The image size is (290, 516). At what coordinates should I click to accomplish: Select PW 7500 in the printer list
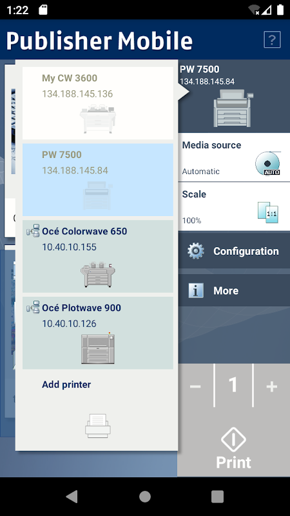98,180
